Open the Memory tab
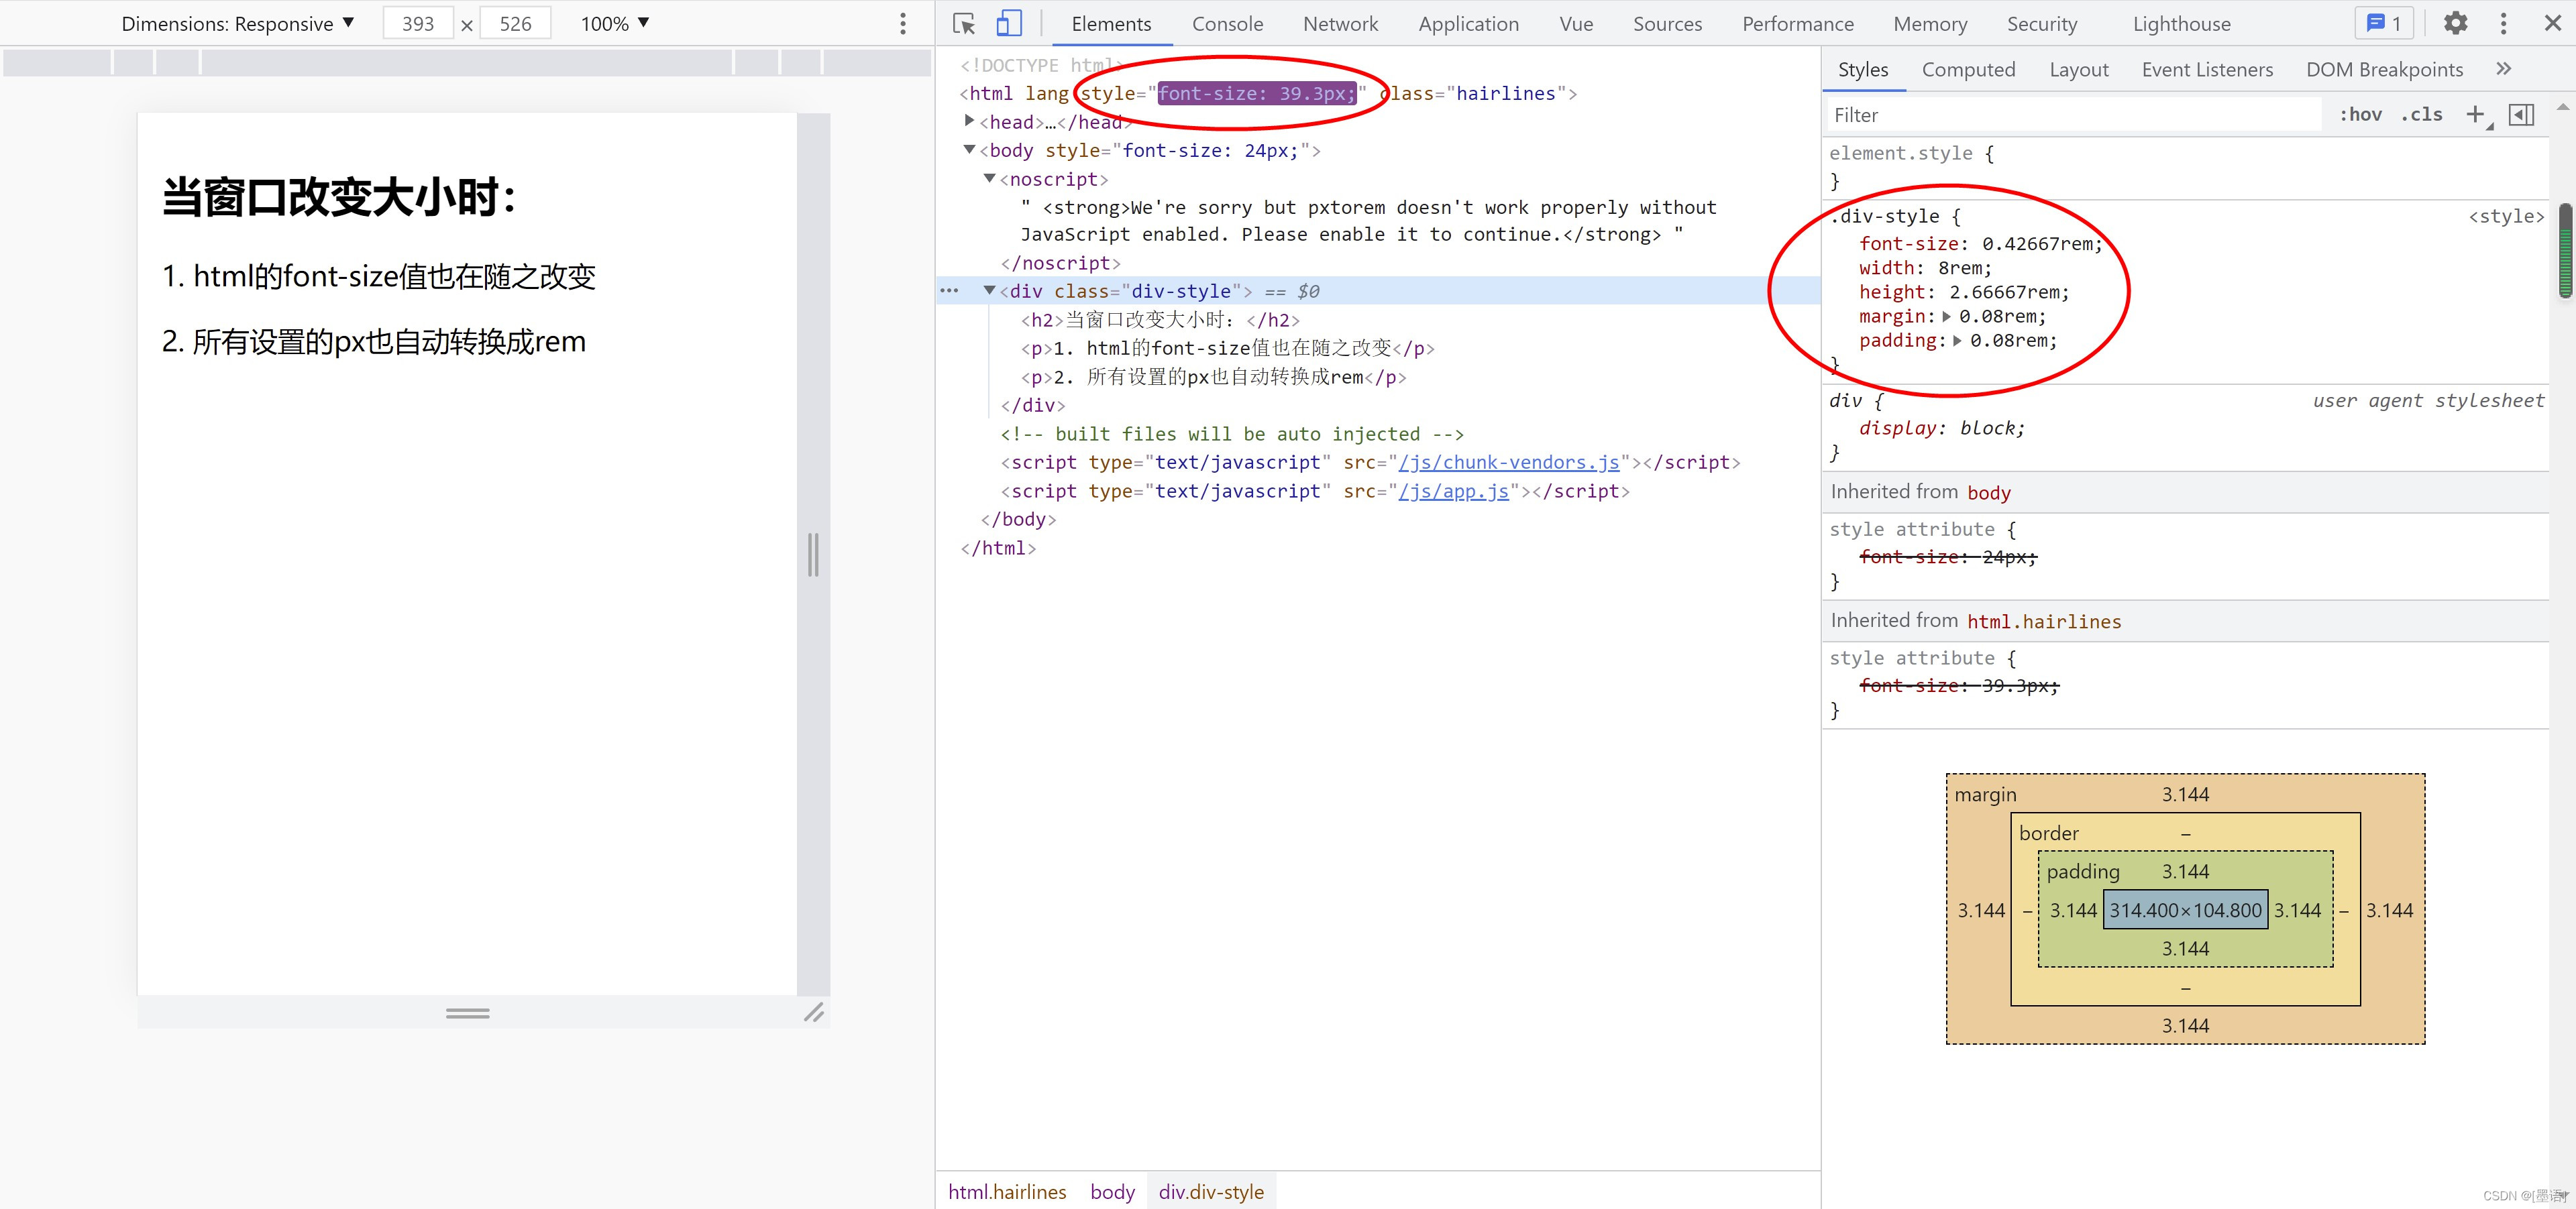This screenshot has height=1209, width=2576. [1930, 24]
